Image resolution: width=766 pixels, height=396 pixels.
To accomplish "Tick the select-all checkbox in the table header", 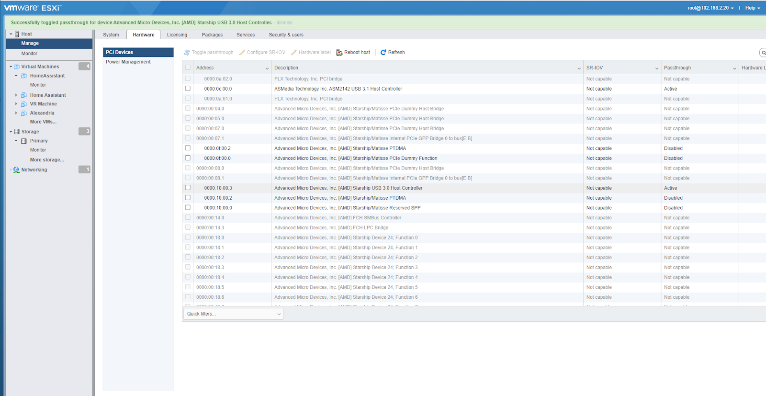I will tap(188, 68).
